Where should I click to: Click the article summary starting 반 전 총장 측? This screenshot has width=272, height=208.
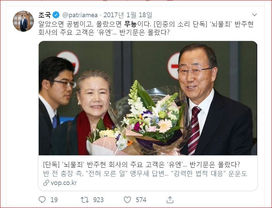[145, 174]
